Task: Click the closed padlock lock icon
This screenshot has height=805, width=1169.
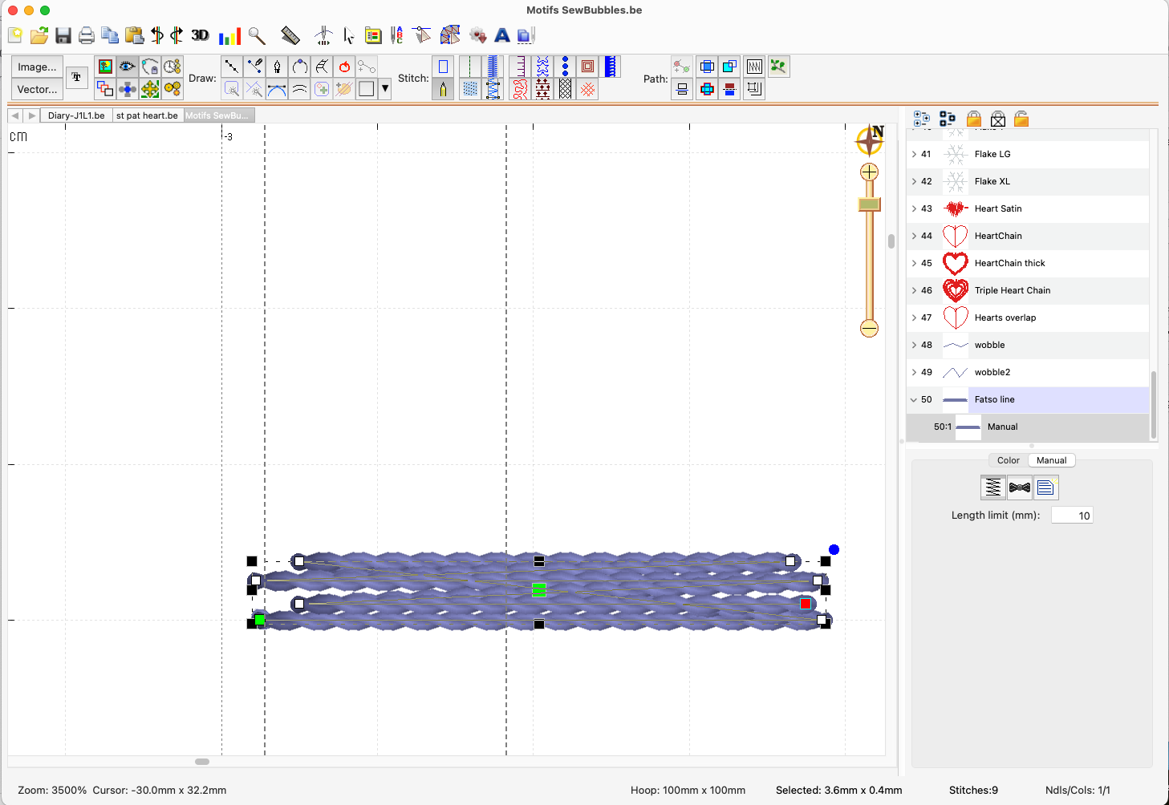Action: (973, 119)
